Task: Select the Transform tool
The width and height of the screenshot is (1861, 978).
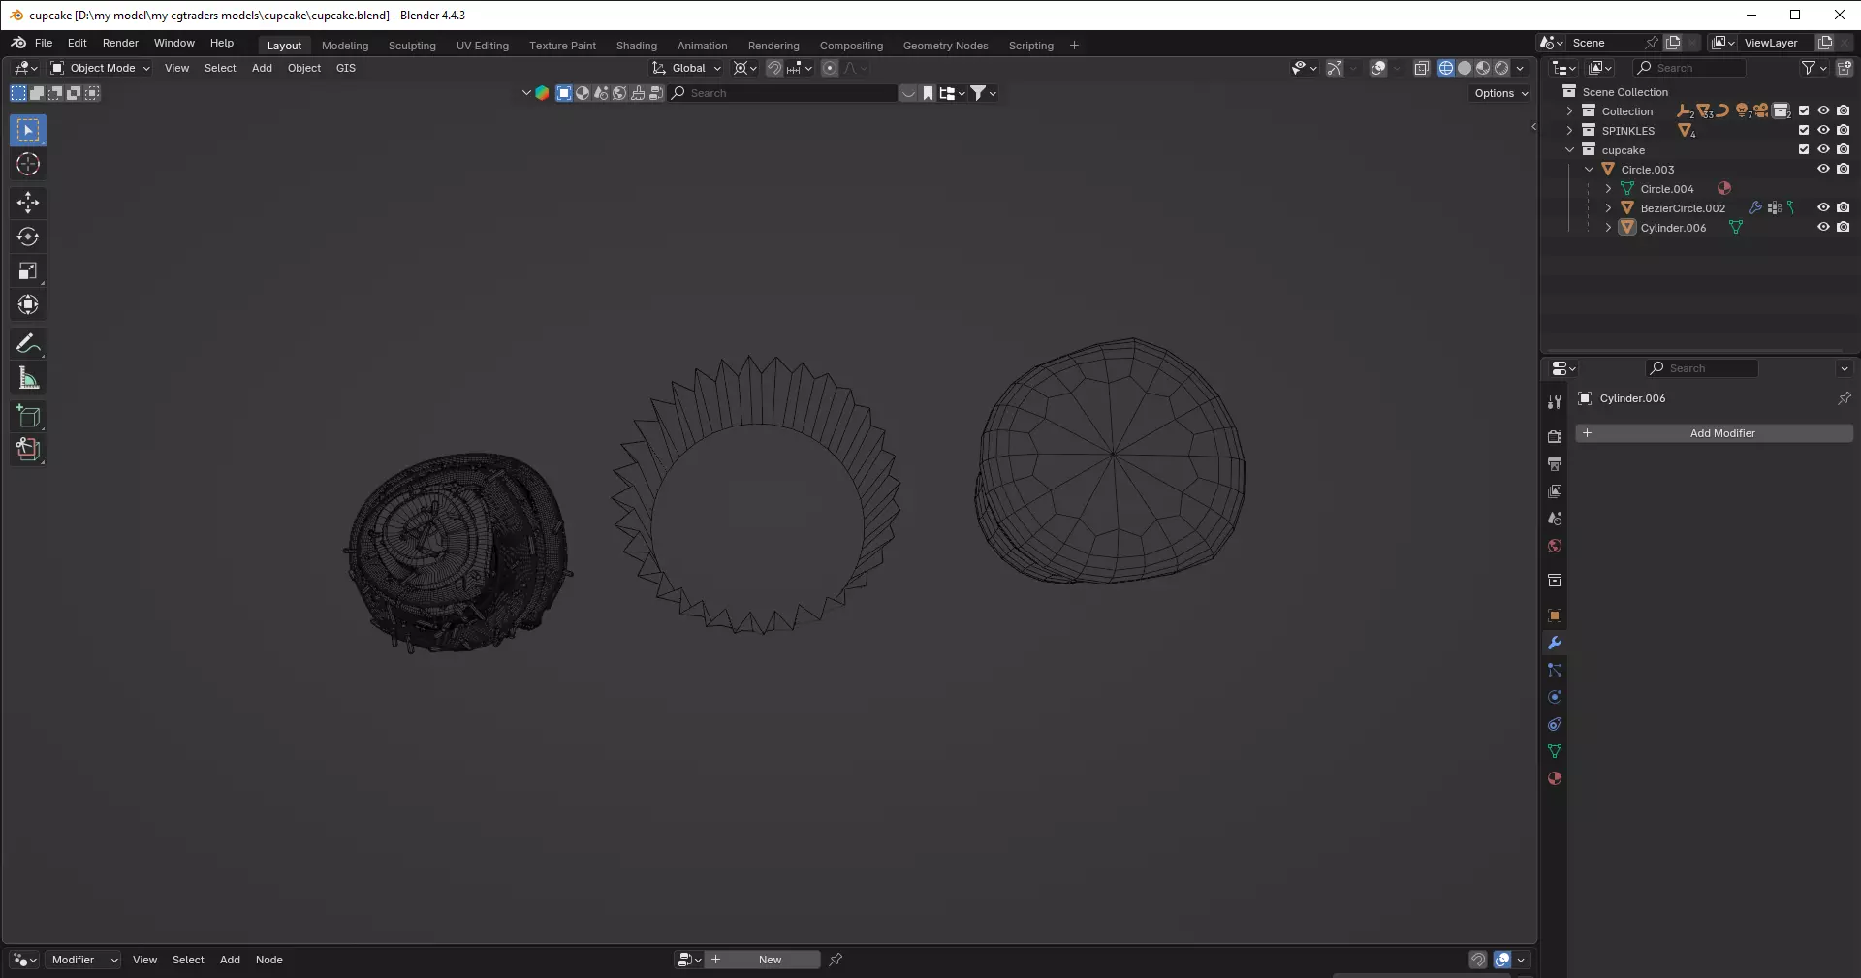Action: 28,304
